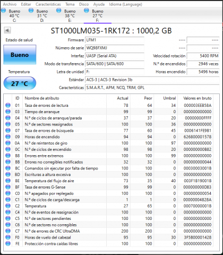223x255 pixels.
Task: Click status icon for attribute BB
Action: [8, 162]
